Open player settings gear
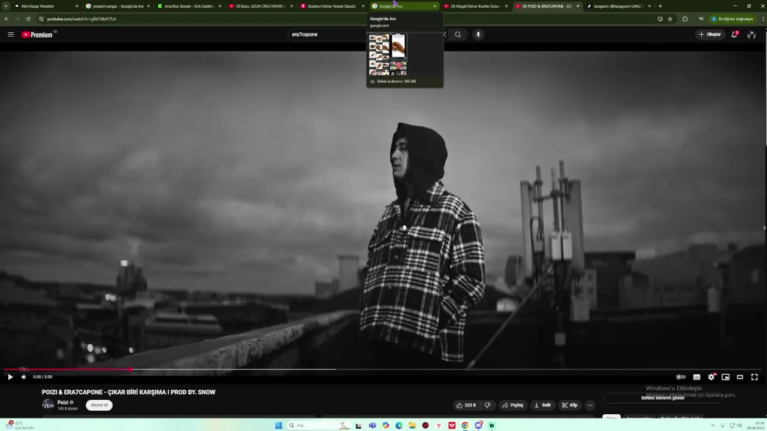This screenshot has height=431, width=767. point(711,377)
